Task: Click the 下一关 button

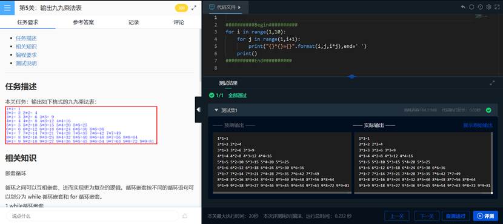Action: click(427, 216)
